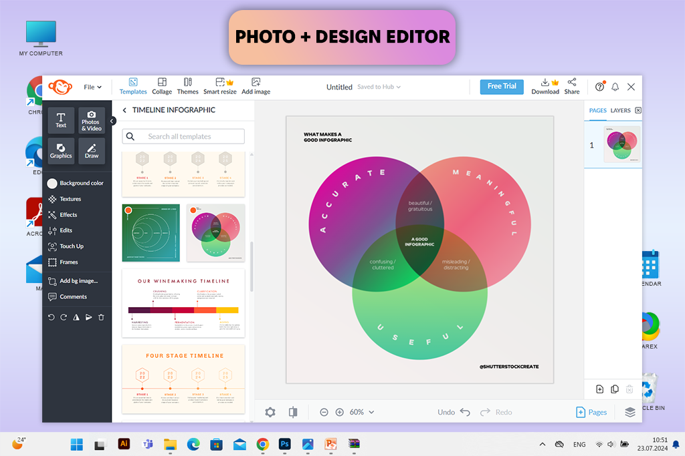
Task: Open the Themes tool
Action: tap(187, 86)
